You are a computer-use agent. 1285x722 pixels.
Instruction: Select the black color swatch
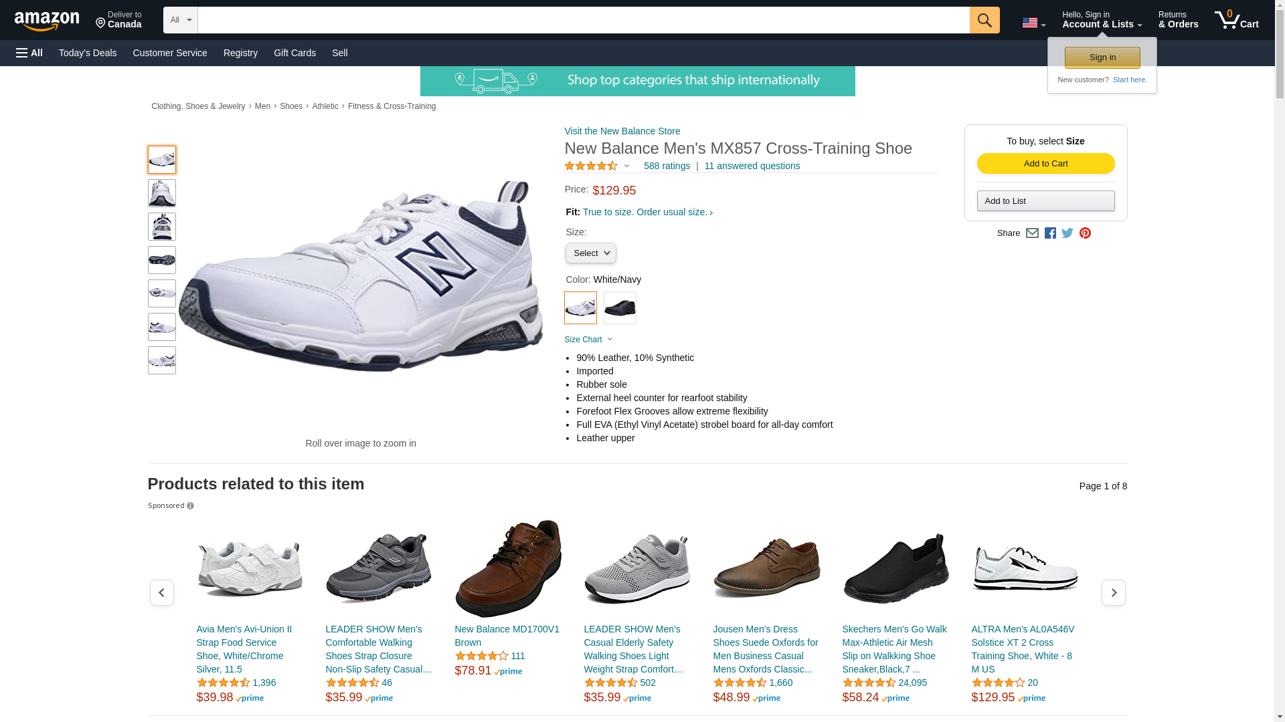620,308
